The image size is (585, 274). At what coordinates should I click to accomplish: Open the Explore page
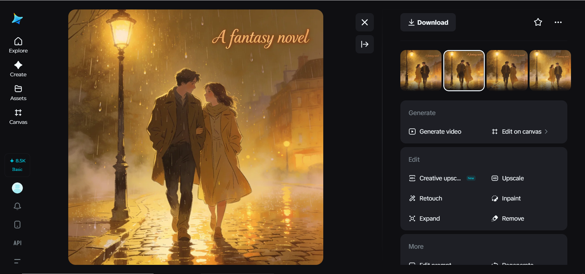[x=18, y=45]
